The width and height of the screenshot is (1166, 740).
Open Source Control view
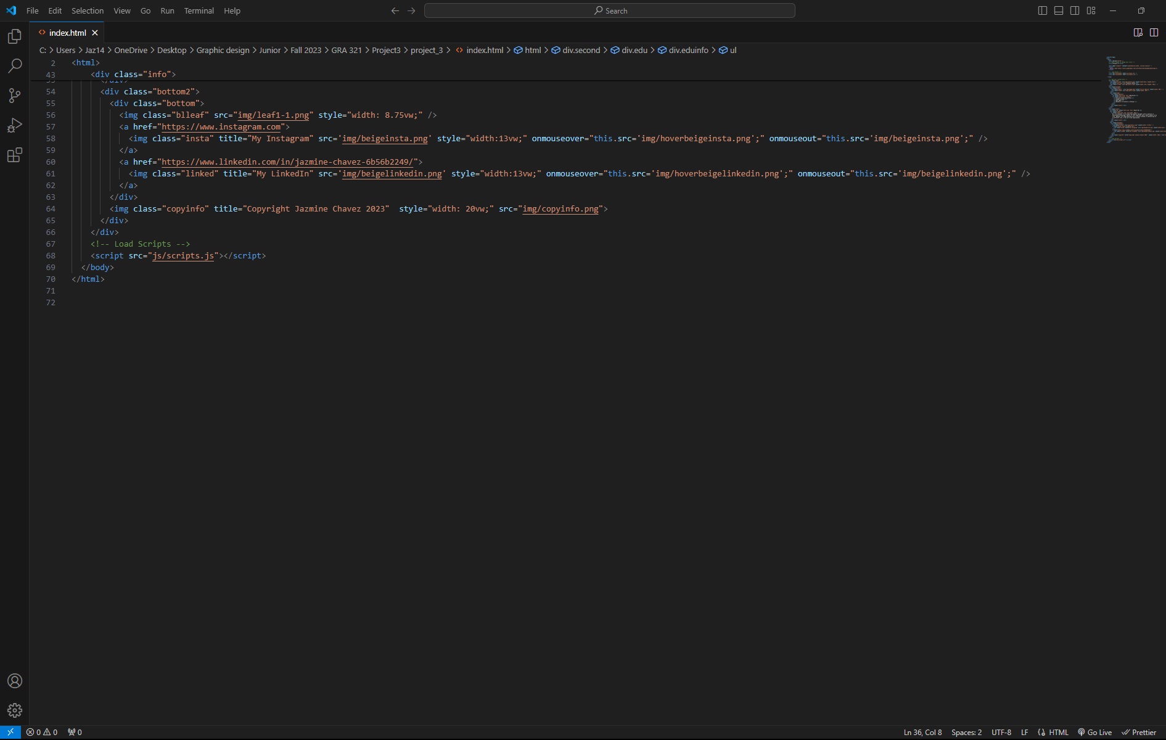(15, 96)
